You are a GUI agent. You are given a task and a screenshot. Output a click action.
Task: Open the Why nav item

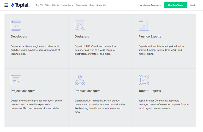click(x=47, y=5)
